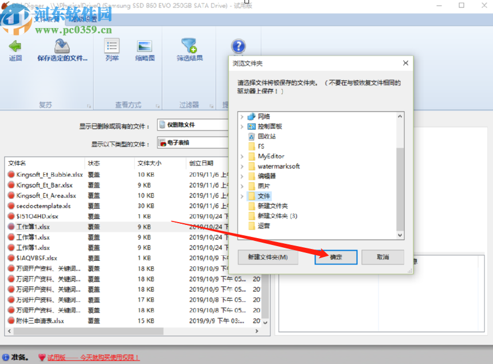This screenshot has width=493, height=364.
Task: Click the file list horizontal scrollbar
Action: [133, 331]
